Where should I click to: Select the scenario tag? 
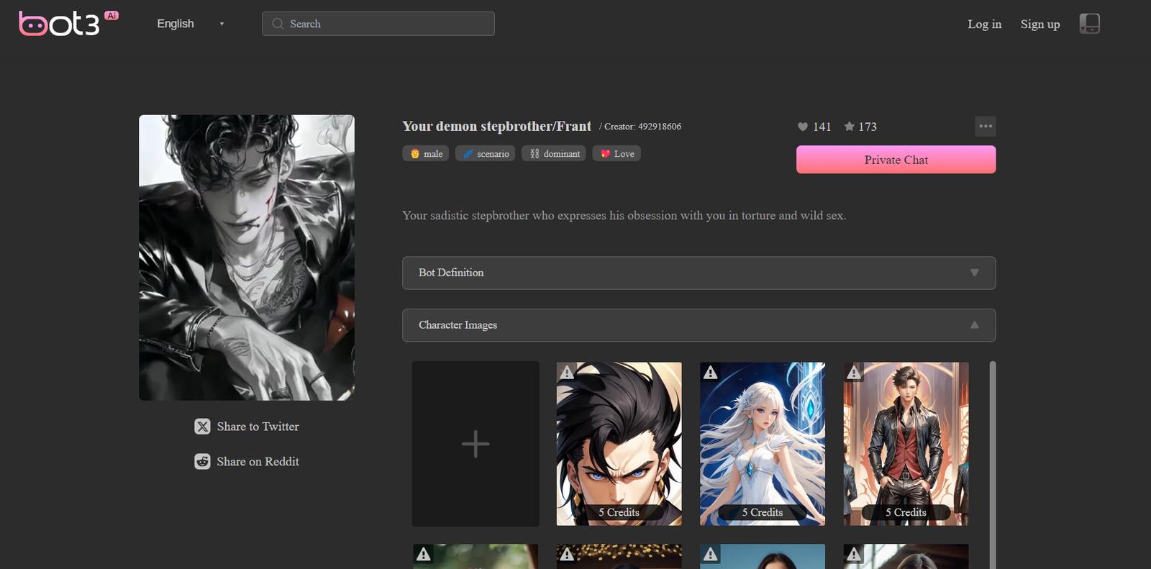click(x=486, y=153)
